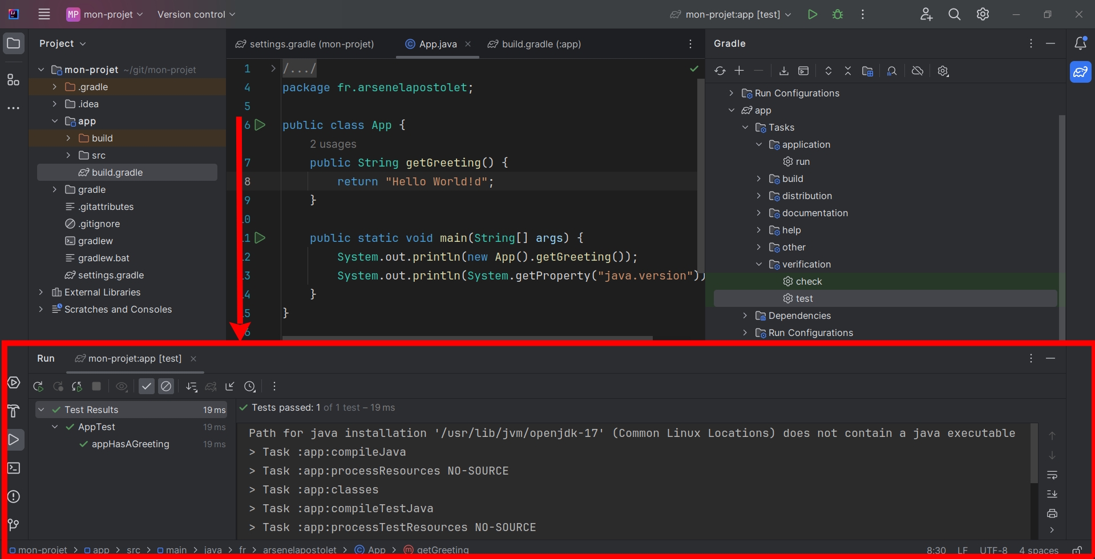Open Notifications bell icon

(1080, 43)
